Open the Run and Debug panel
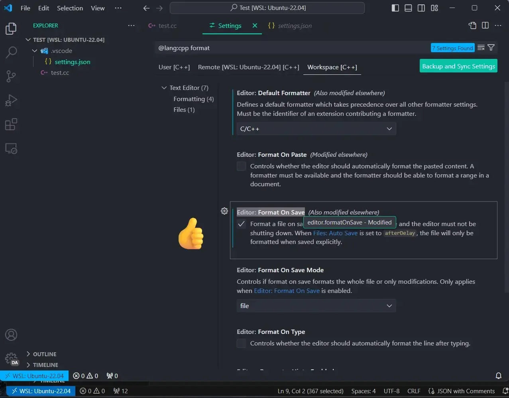Viewport: 509px width, 398px height. coord(11,100)
